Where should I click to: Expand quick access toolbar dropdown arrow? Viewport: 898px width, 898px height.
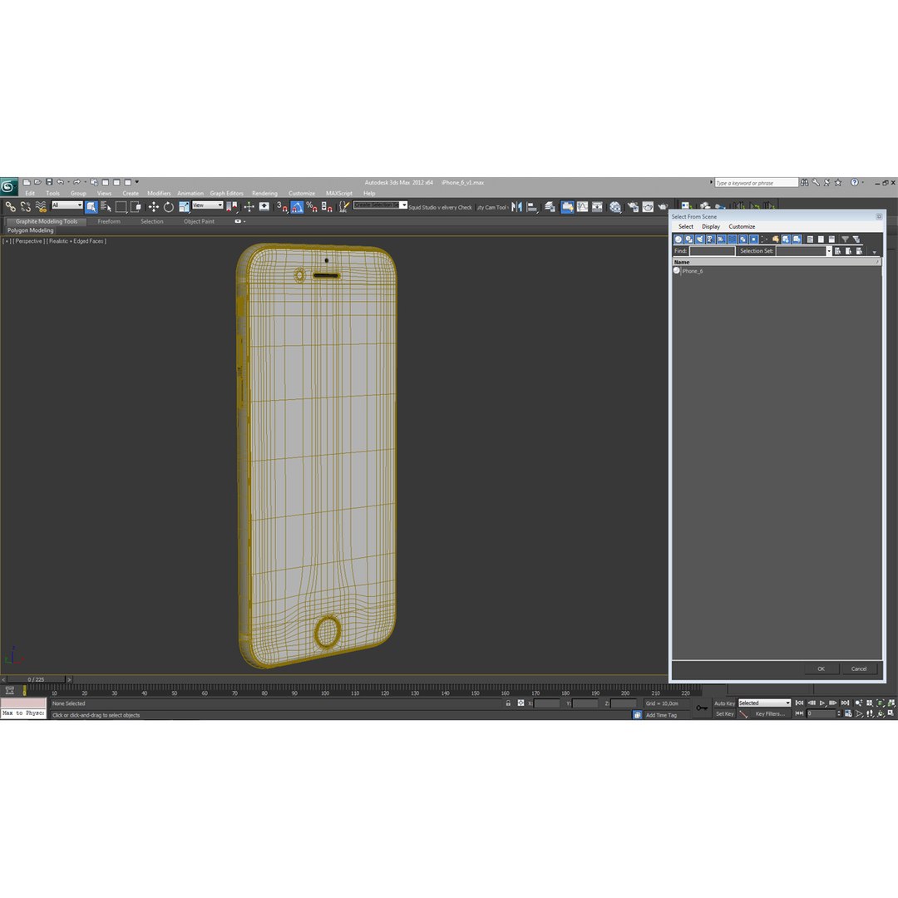[x=137, y=182]
